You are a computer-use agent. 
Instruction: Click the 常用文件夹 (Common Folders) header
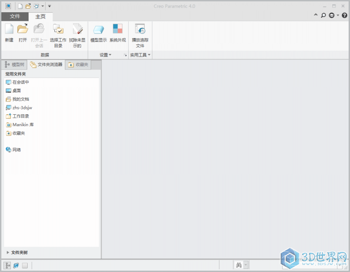point(15,74)
